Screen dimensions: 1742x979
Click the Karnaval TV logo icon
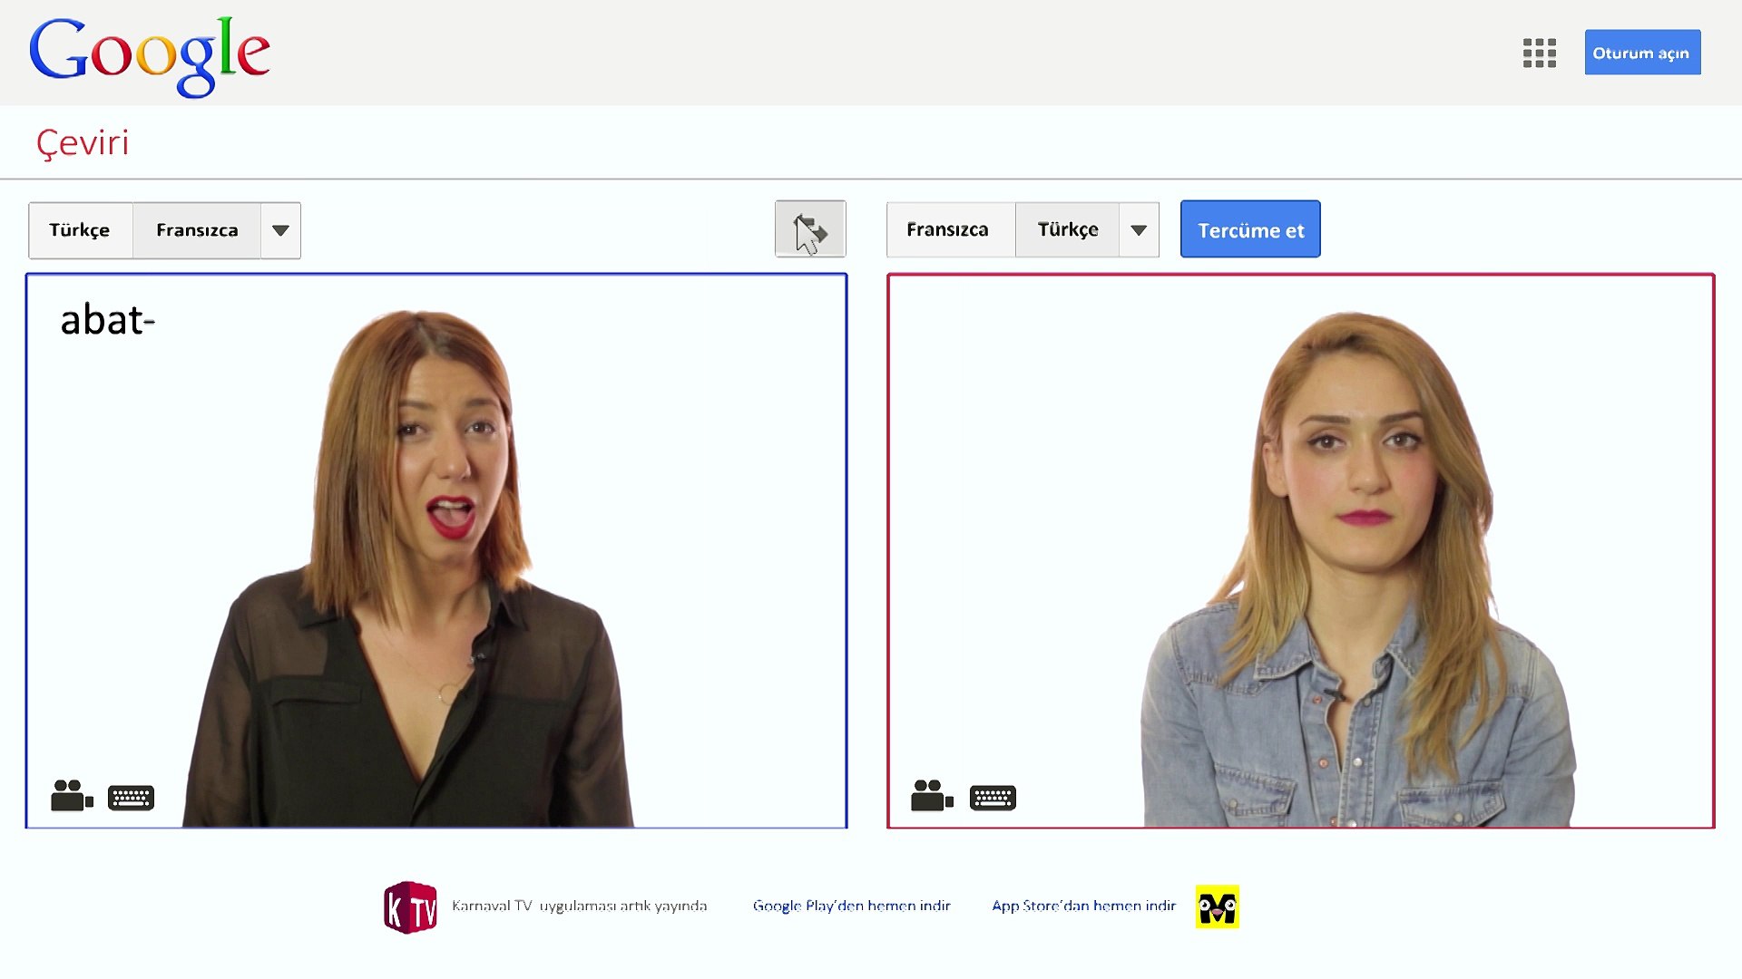pyautogui.click(x=410, y=907)
